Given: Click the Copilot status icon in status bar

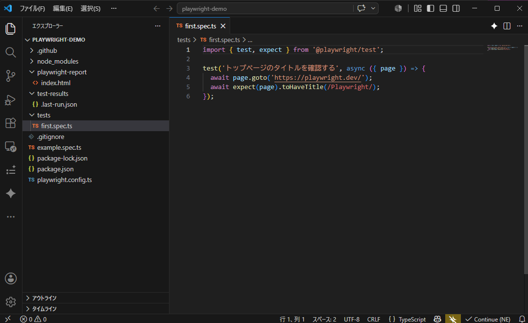Looking at the screenshot, I should (x=437, y=319).
